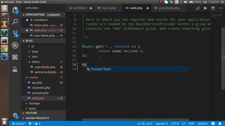Split the editor with split icon
This screenshot has height=126, width=225.
(213, 8)
